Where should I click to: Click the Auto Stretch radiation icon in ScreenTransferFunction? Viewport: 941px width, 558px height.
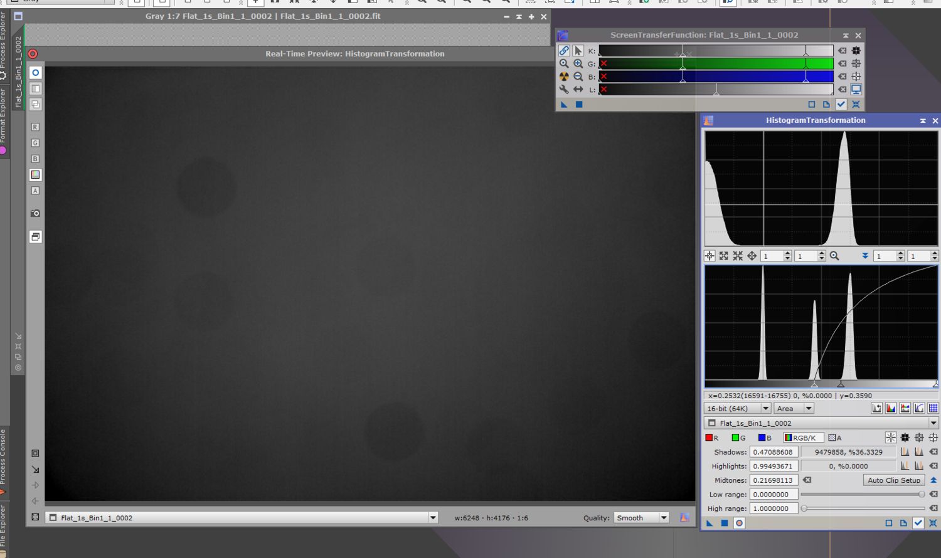tap(564, 76)
